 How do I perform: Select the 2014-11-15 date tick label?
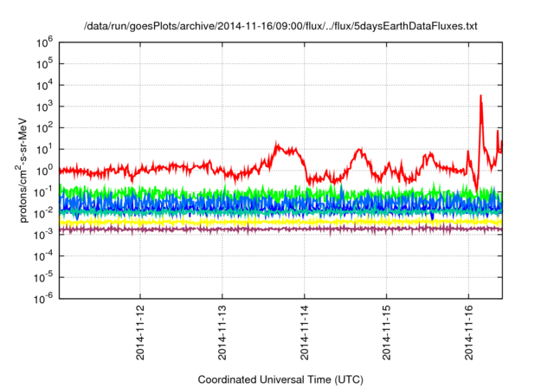pyautogui.click(x=387, y=332)
